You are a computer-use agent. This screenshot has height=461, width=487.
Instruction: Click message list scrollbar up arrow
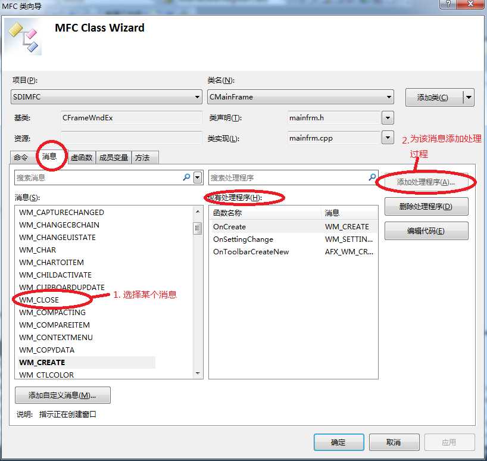[x=198, y=211]
